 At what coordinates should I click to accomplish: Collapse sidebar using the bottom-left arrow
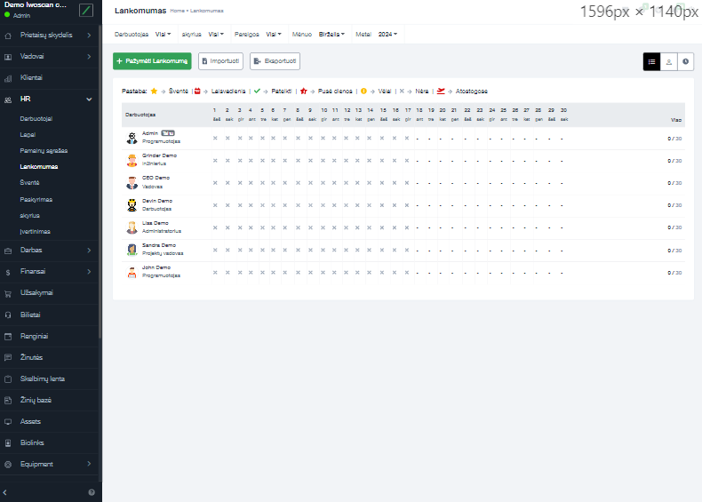(7, 491)
